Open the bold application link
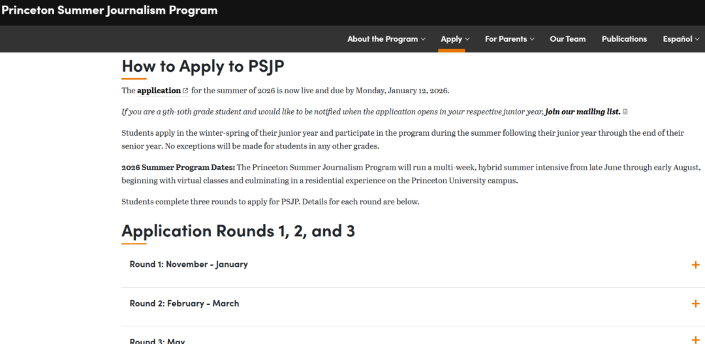The height and width of the screenshot is (344, 705). click(x=159, y=91)
